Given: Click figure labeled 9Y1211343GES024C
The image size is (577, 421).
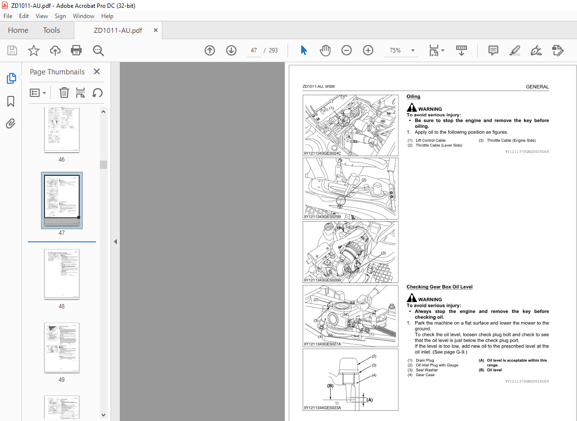Looking at the screenshot, I should point(350,125).
